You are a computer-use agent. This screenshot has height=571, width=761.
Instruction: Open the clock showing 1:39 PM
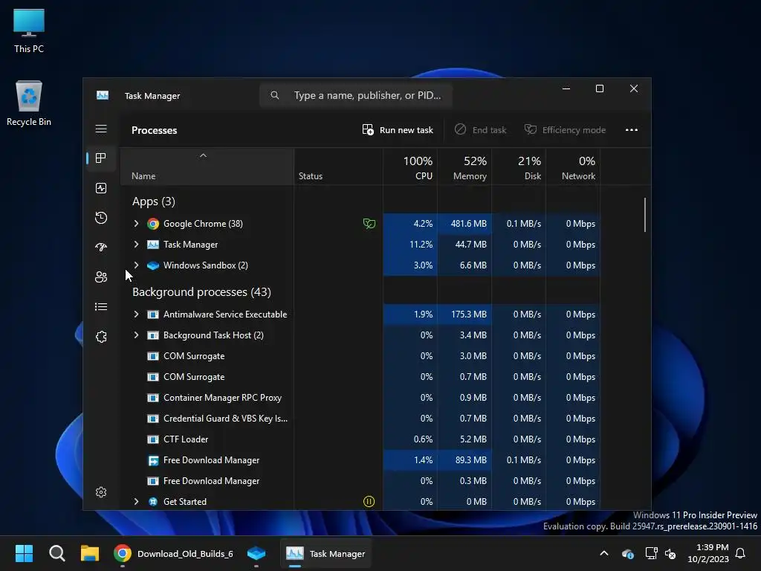708,553
